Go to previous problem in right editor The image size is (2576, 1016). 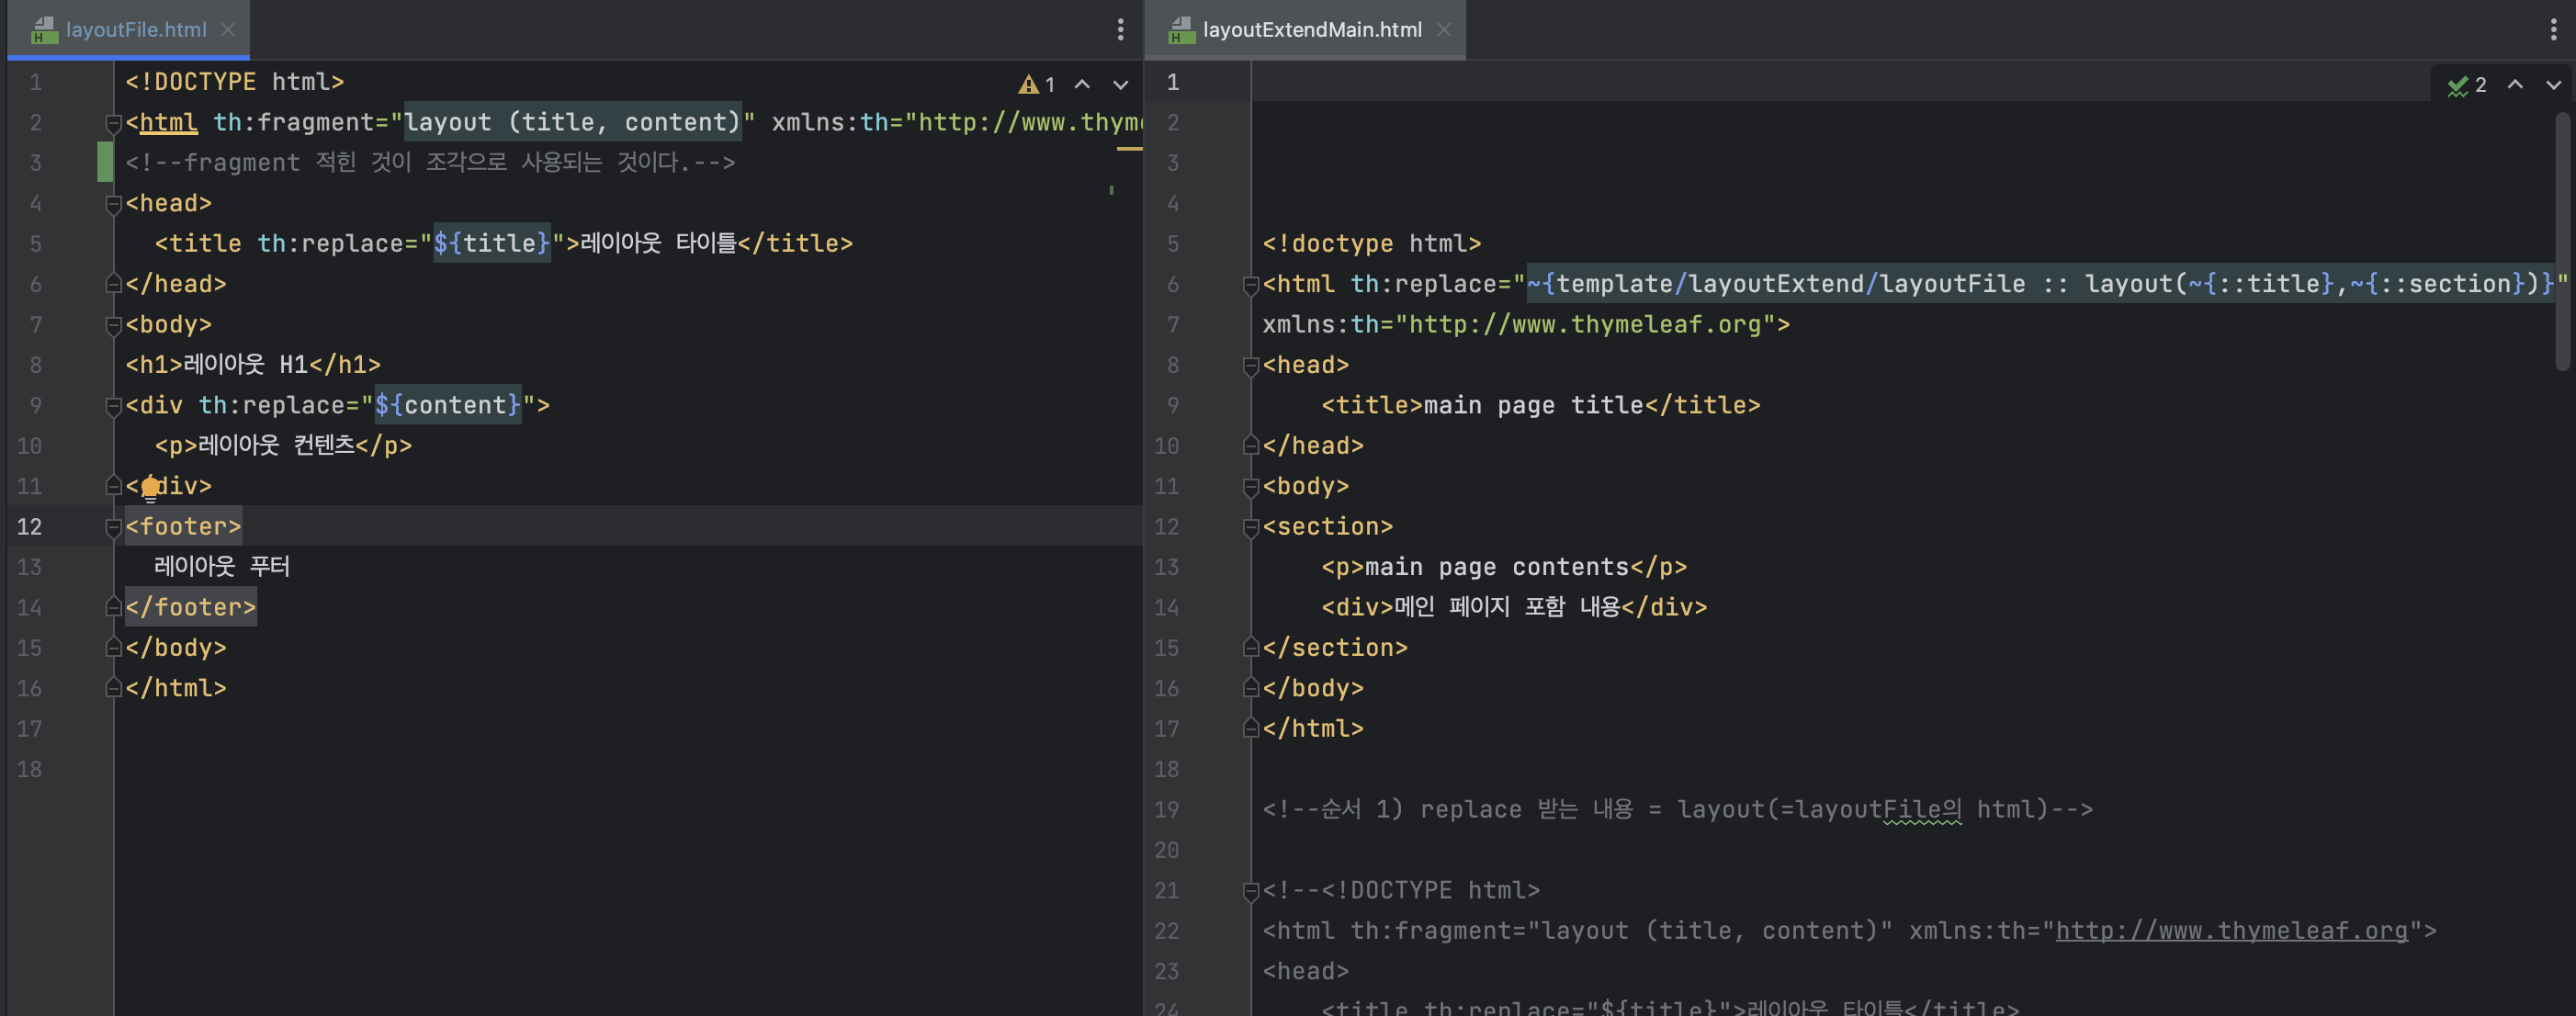click(2515, 85)
